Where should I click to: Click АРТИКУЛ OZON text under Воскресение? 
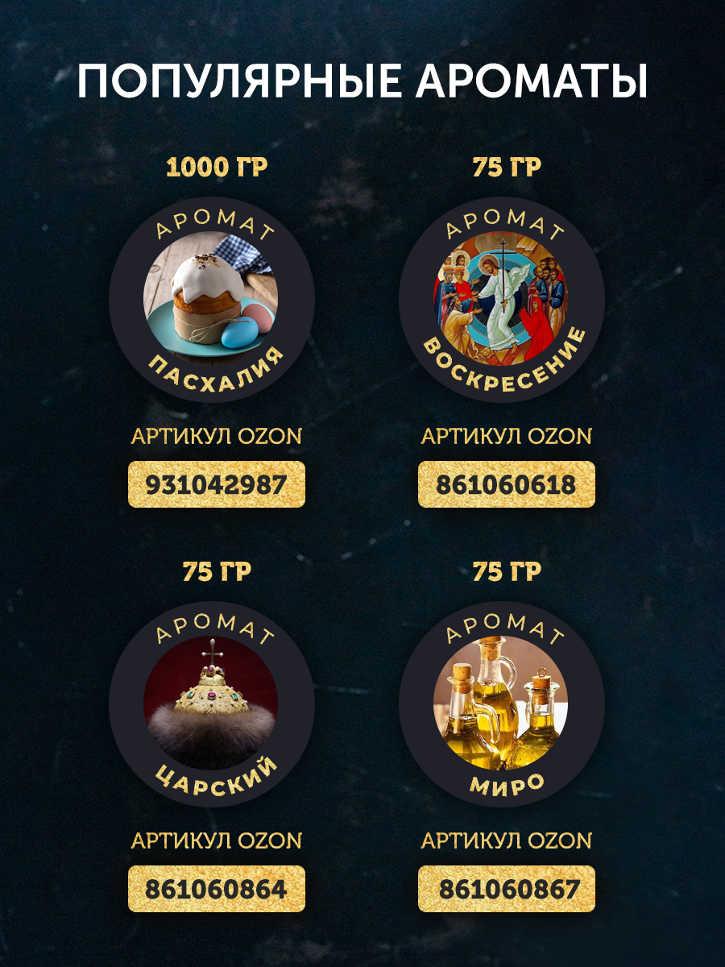coord(507,437)
